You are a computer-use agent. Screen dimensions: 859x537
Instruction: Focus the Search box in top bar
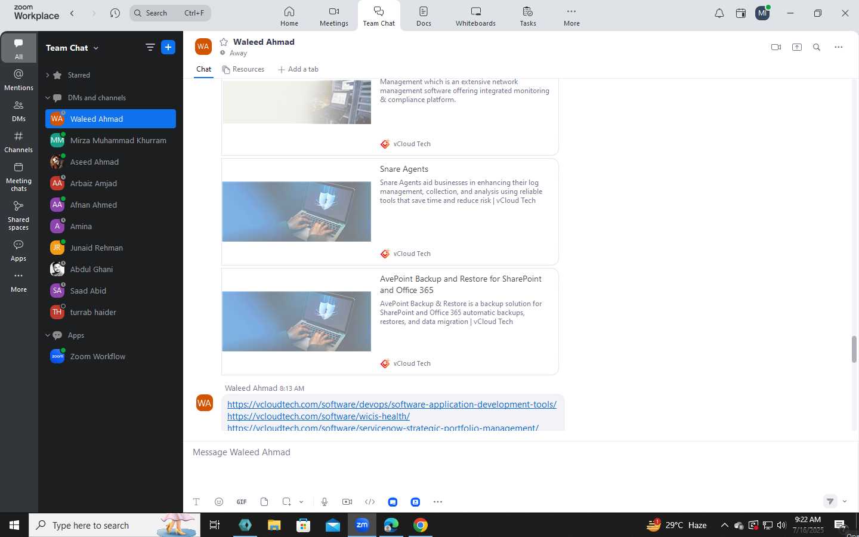170,13
